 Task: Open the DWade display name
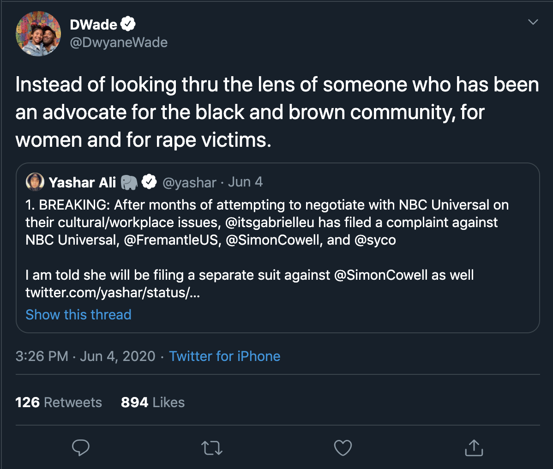pos(93,25)
